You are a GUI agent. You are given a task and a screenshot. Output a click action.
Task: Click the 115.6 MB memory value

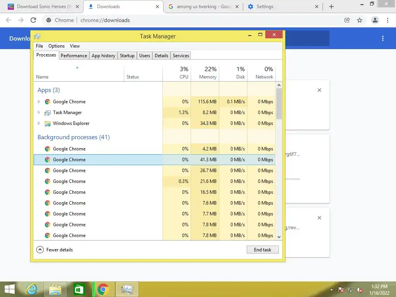click(207, 102)
